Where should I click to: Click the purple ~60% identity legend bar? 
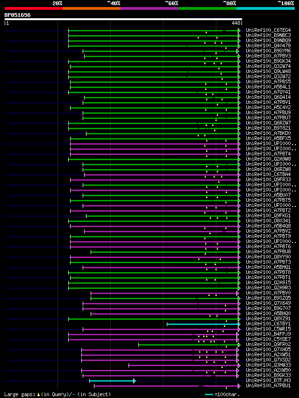click(149, 8)
